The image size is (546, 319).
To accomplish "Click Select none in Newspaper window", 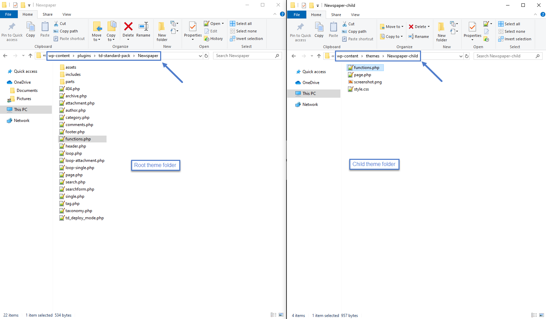I will pyautogui.click(x=243, y=31).
